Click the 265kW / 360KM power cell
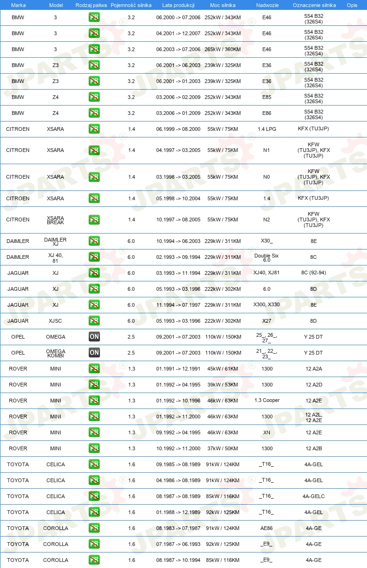 tap(223, 50)
